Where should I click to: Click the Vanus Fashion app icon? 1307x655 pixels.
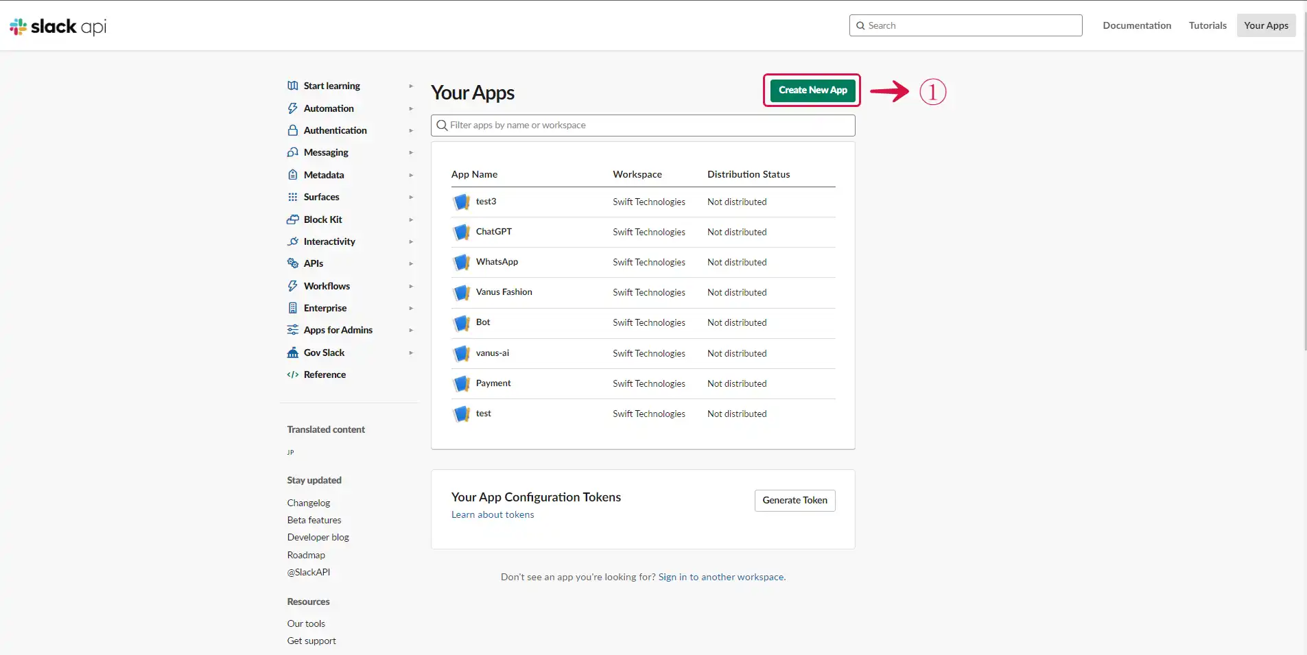click(x=462, y=292)
